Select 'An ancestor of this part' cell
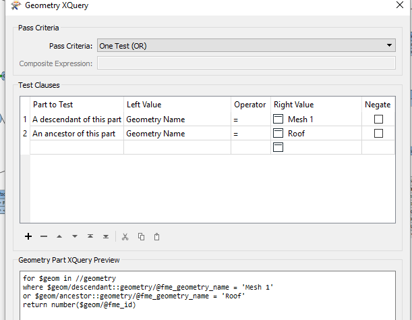This screenshot has height=320, width=412. (77, 134)
